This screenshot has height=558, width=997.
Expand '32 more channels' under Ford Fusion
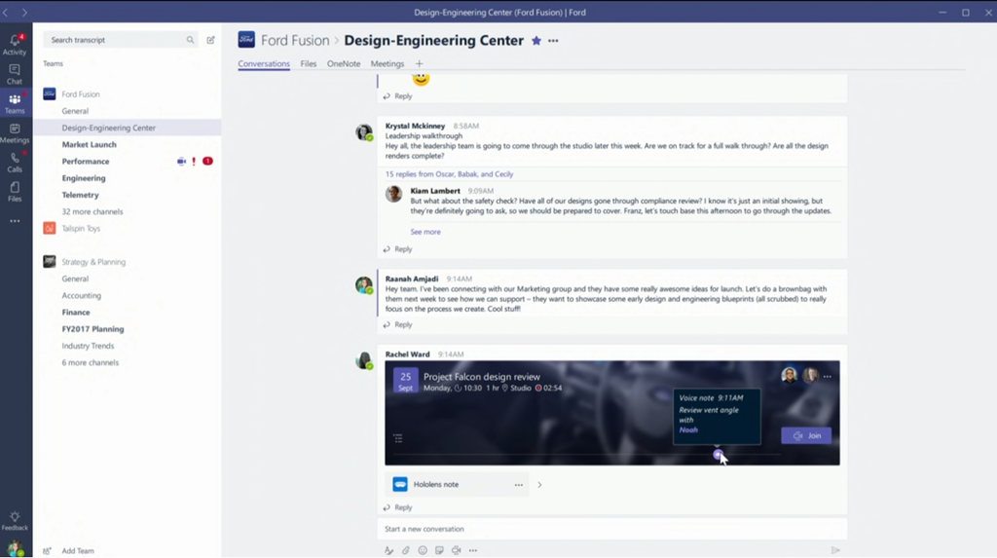pos(92,211)
